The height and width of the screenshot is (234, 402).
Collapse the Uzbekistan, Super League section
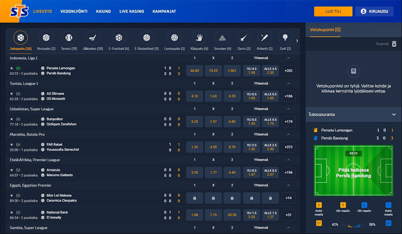288,109
